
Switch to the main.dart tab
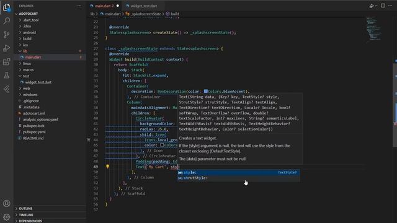point(104,6)
